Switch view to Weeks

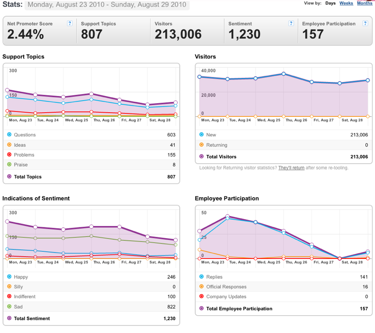pos(346,3)
